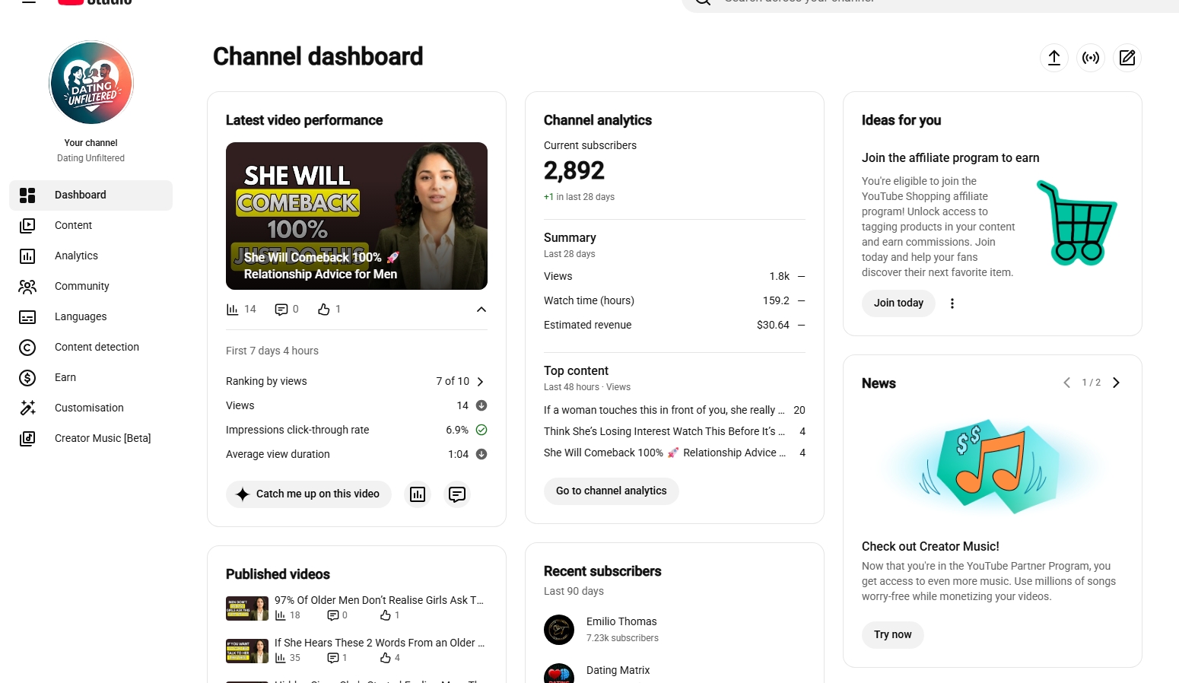Screen dimensions: 1179x683
Task: Open the hamburger menu
Action: (x=29, y=2)
